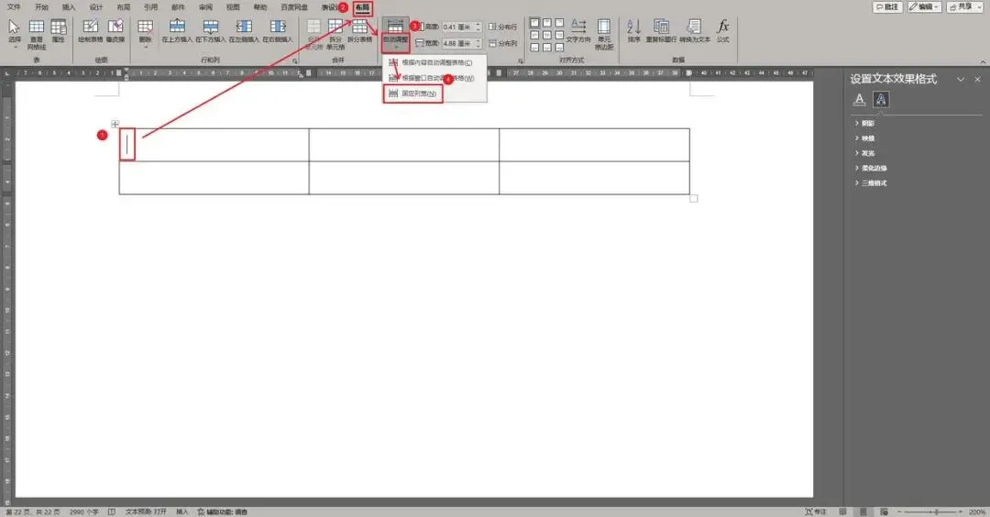The width and height of the screenshot is (990, 517).
Task: Click 合并单元格 merge cells
Action: coord(313,34)
